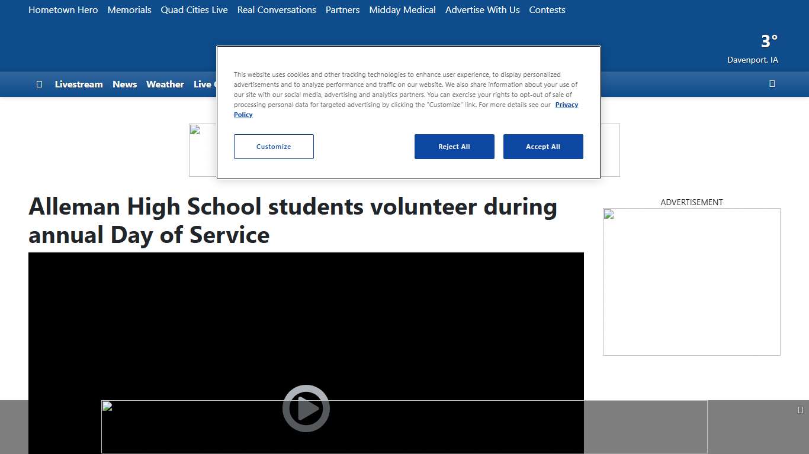
Task: Click the Partners link
Action: coord(343,10)
